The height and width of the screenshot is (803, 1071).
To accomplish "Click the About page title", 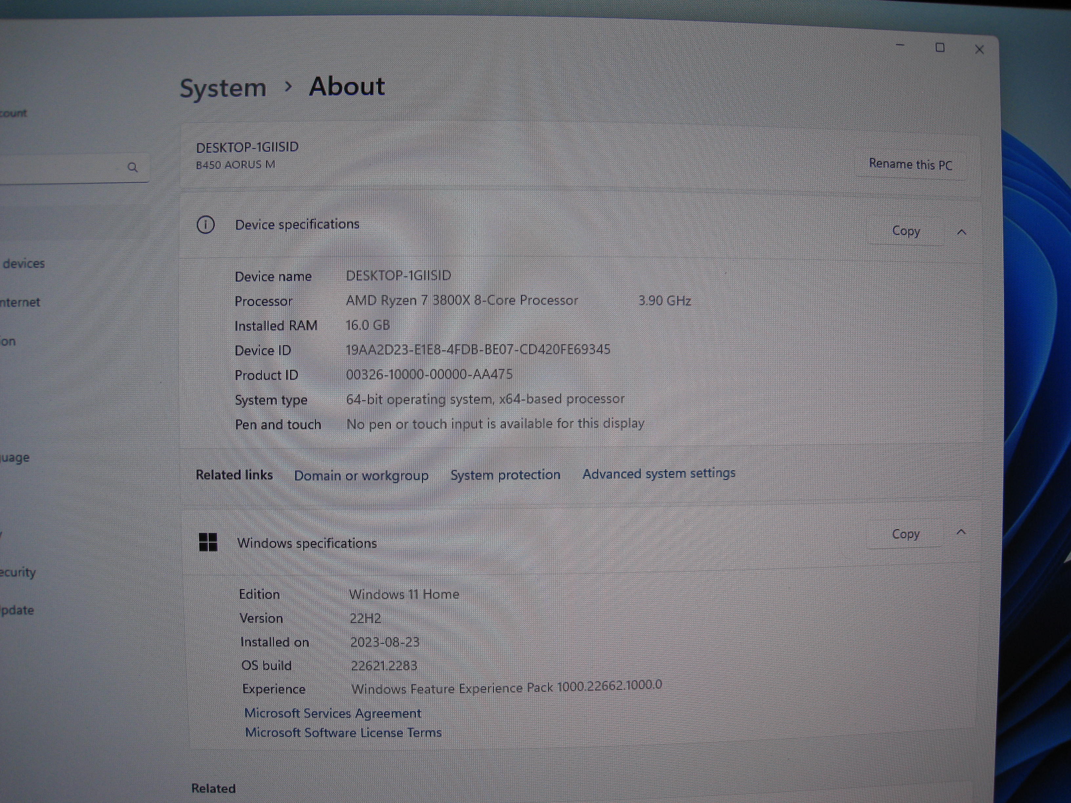I will click(x=347, y=87).
